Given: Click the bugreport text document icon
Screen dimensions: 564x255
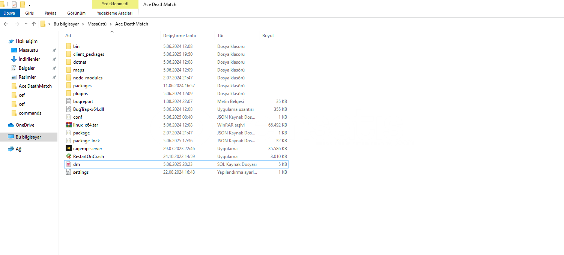Looking at the screenshot, I should (68, 101).
